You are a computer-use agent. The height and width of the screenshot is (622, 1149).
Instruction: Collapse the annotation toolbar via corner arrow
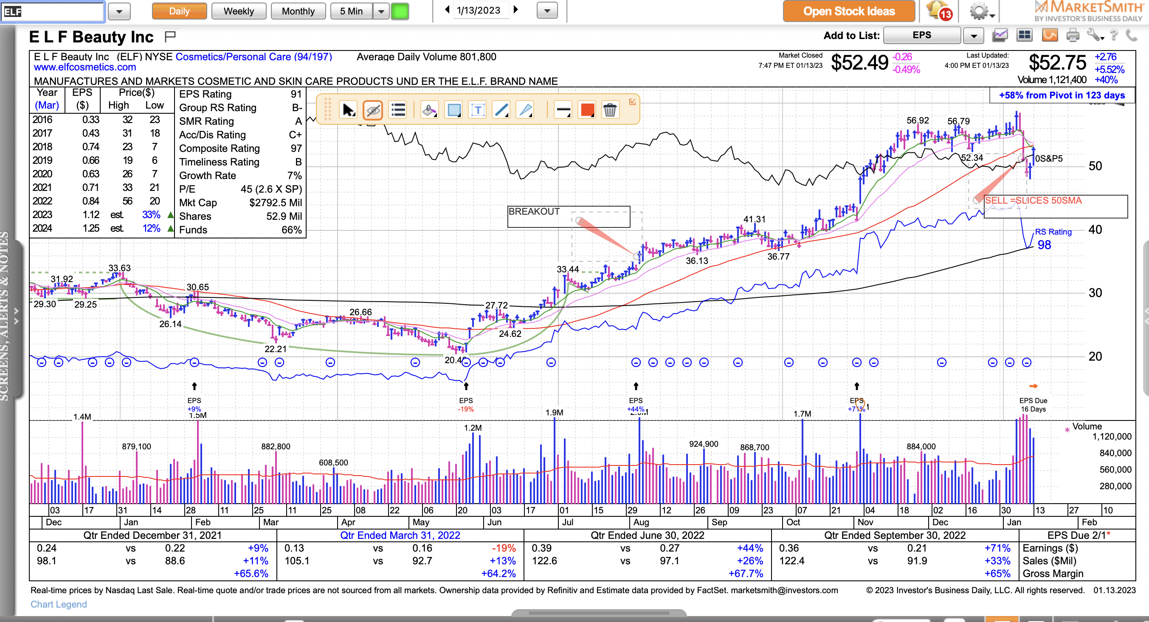[x=633, y=102]
